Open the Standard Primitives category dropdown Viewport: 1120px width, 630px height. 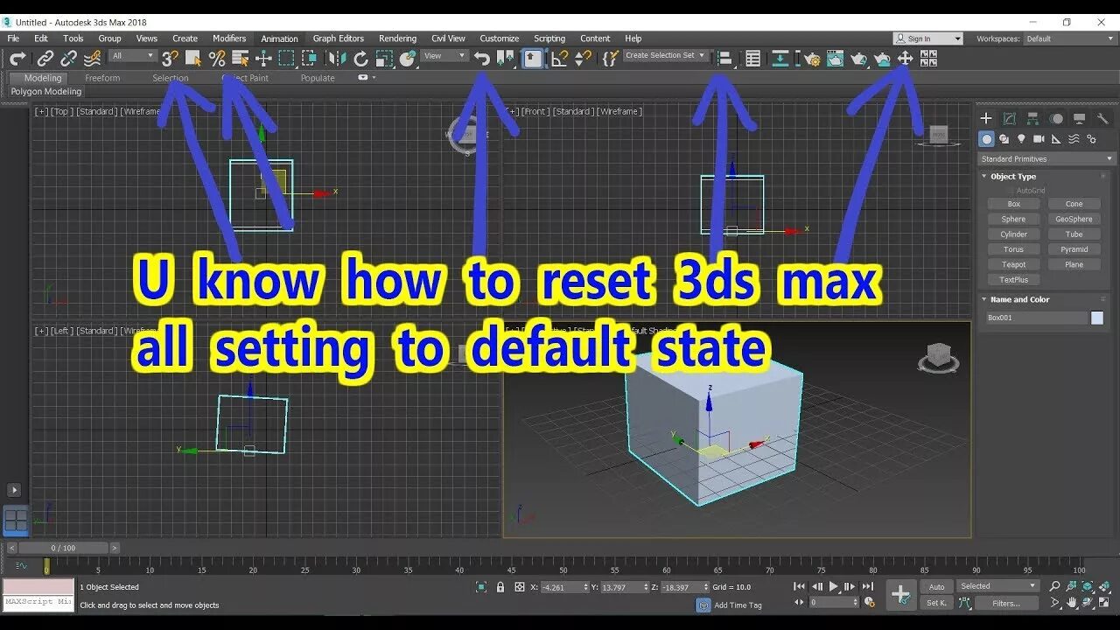1046,159
